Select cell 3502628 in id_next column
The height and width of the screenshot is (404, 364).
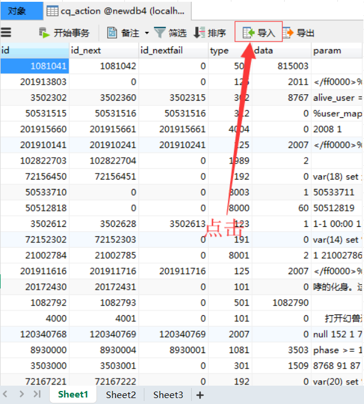(x=104, y=224)
